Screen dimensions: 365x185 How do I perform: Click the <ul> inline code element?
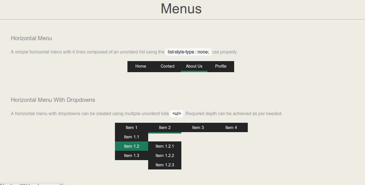coord(176,113)
